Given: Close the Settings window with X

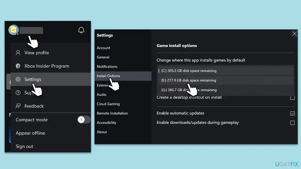Looking at the screenshot, I should 294,34.
